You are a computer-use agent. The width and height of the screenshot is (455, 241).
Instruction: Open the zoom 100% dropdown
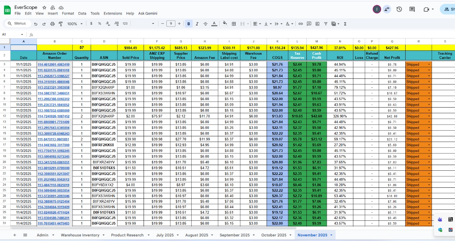tap(75, 24)
